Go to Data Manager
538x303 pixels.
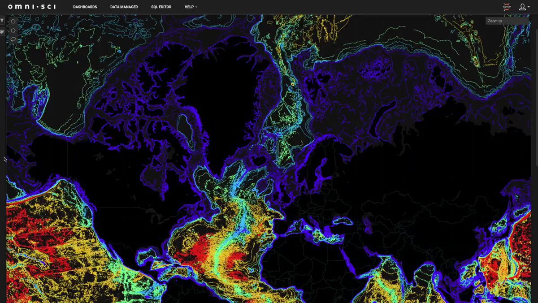point(124,7)
